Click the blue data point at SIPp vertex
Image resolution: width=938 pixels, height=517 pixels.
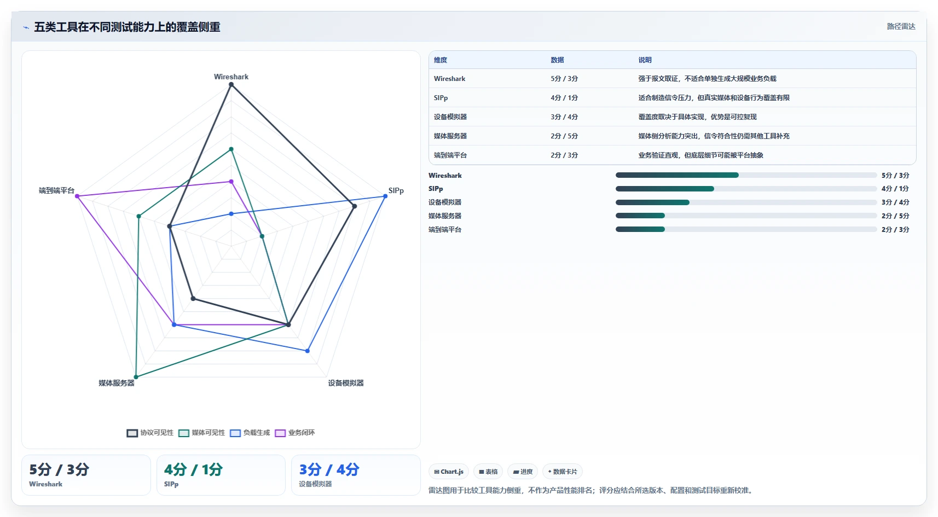(385, 196)
